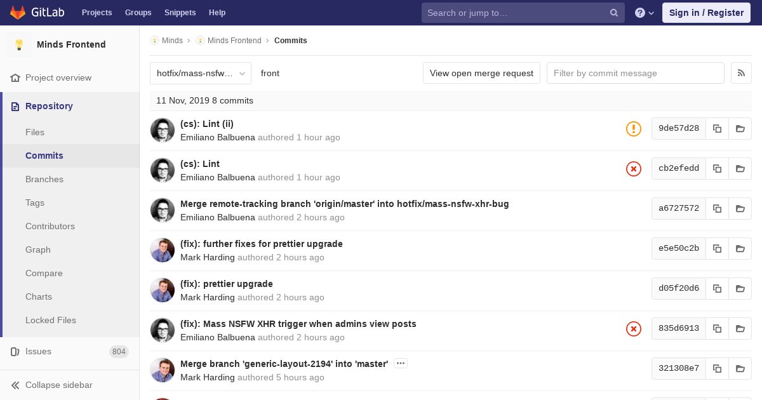Screen dimensions: 762x400
Task: Open the Groups menu
Action: coord(138,13)
